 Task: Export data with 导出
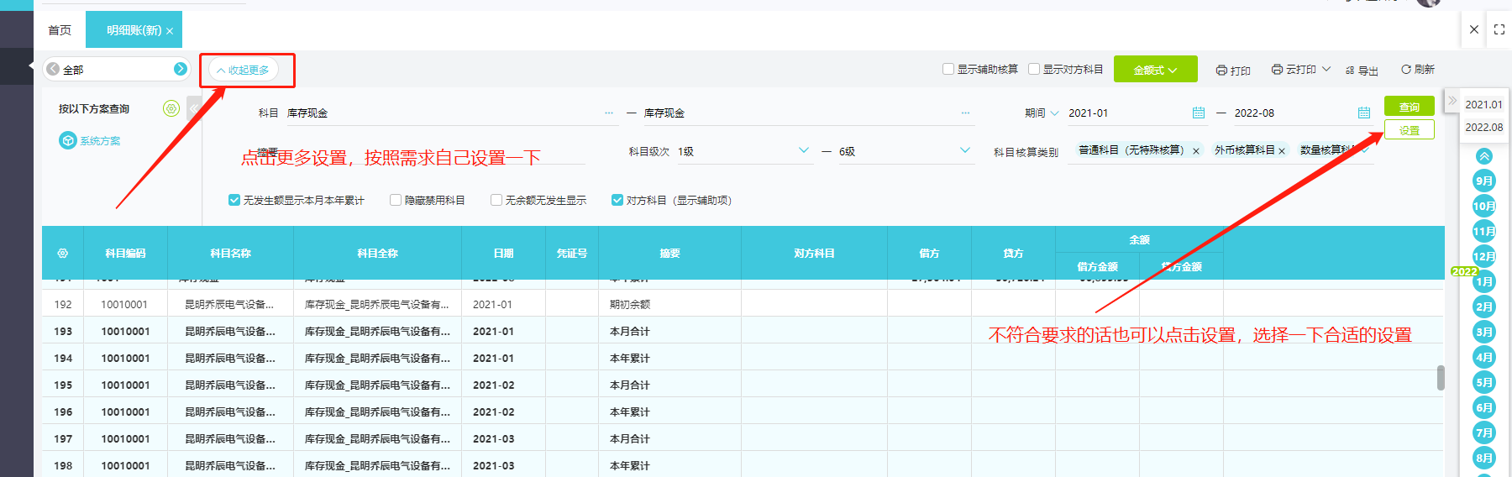pyautogui.click(x=1362, y=71)
